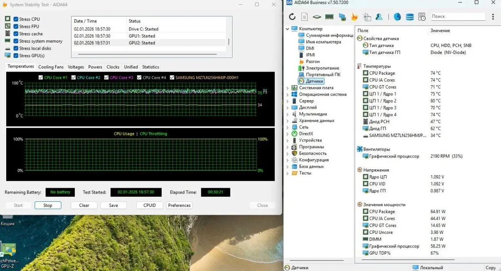Click the Preferences button

pyautogui.click(x=179, y=205)
